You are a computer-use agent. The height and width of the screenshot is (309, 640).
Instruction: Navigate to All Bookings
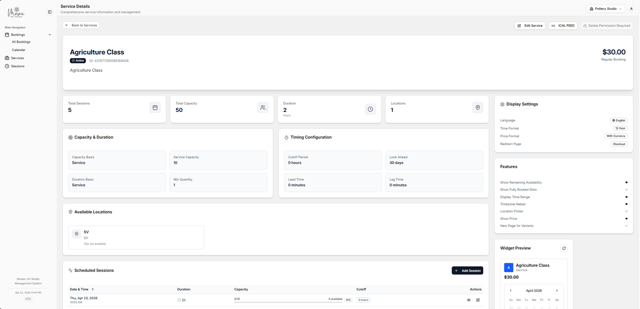pyautogui.click(x=21, y=42)
